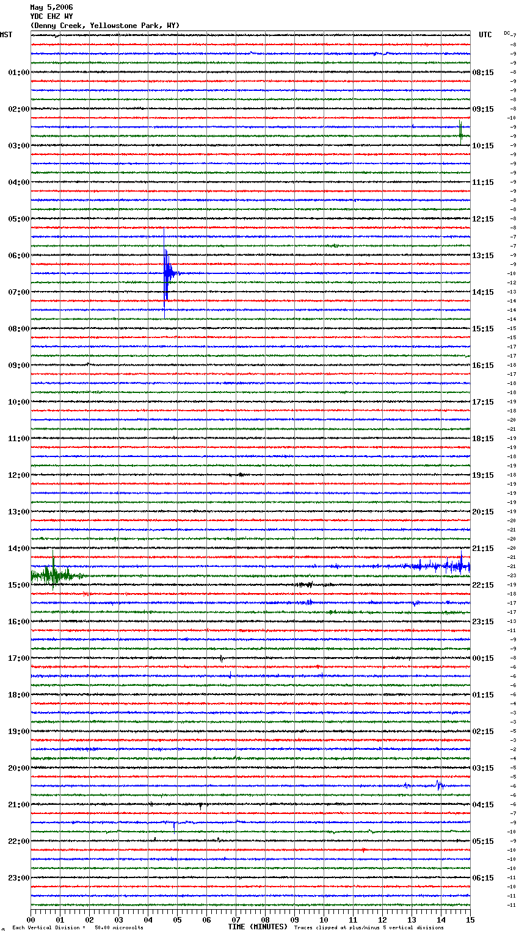Click the 15 minute axis tick label
Screen dimensions: 519x936
pos(470,920)
